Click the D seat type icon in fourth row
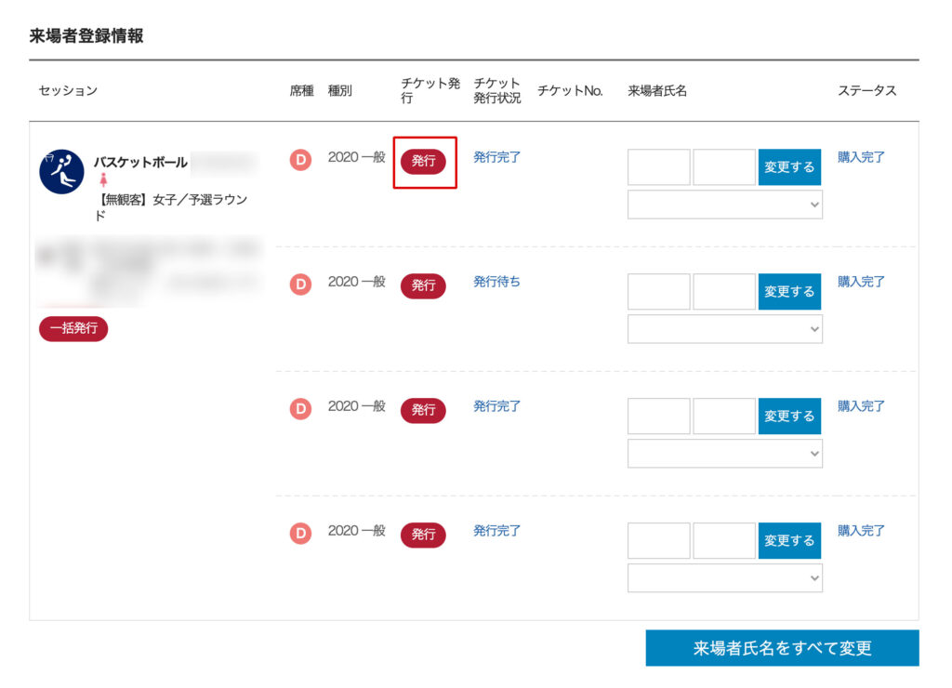Viewport: 952px width, 688px height. pos(300,534)
